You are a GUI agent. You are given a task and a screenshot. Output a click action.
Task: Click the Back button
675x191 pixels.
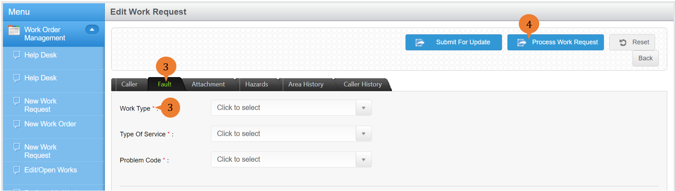645,58
